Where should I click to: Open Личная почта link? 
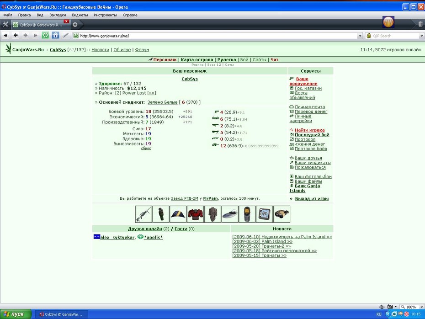point(310,107)
